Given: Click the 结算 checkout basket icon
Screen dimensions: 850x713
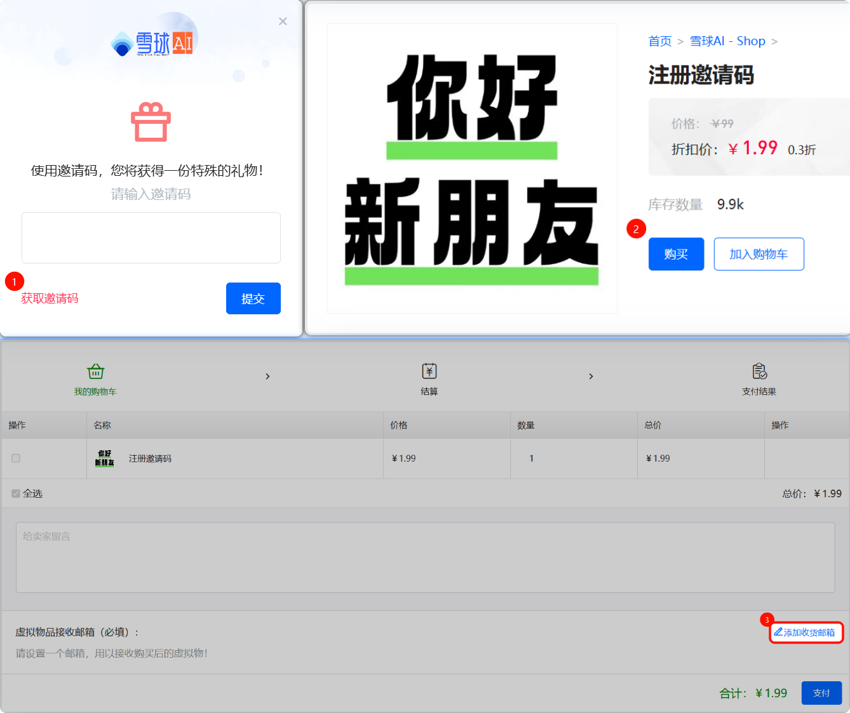Looking at the screenshot, I should 429,371.
